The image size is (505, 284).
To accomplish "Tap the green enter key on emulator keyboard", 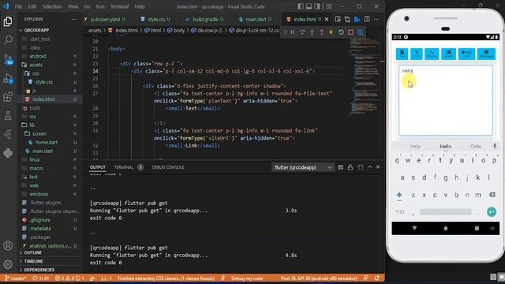I will 492,212.
